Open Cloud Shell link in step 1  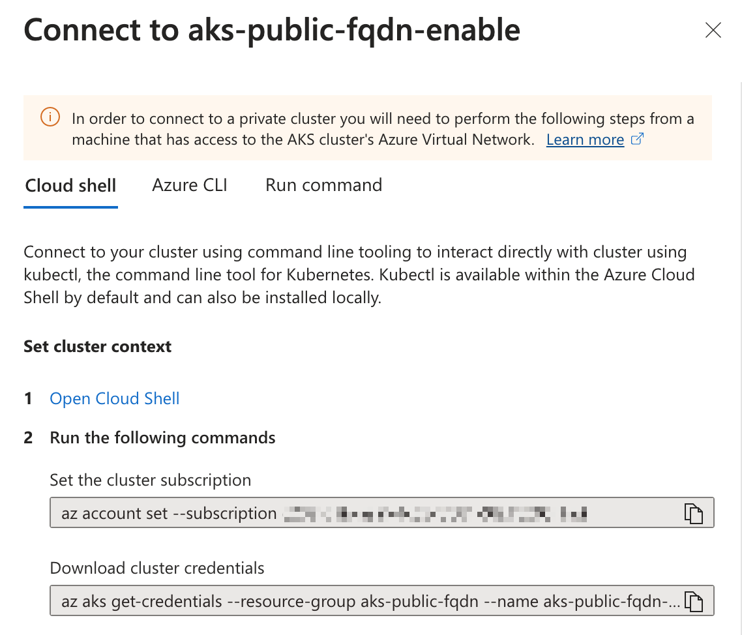click(115, 398)
